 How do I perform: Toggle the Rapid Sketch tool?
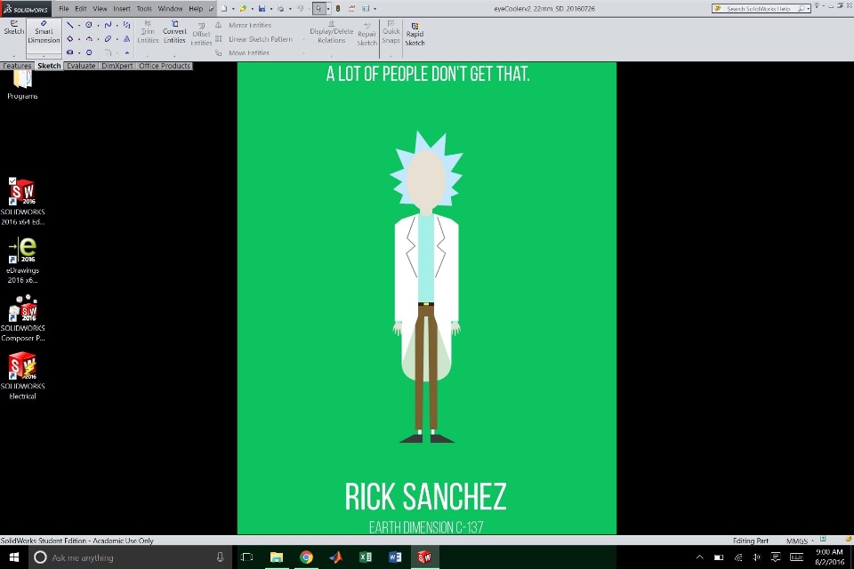point(415,35)
